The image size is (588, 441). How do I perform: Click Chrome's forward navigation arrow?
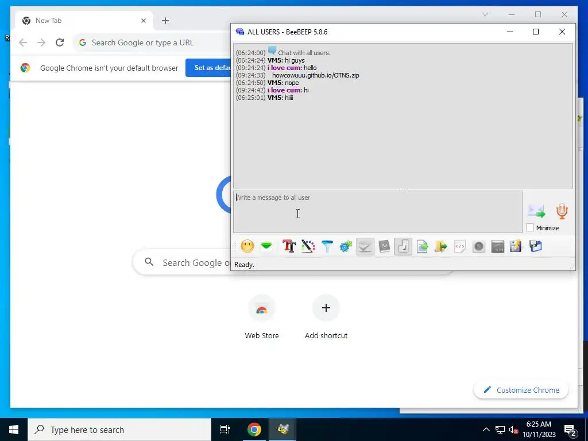(x=41, y=42)
